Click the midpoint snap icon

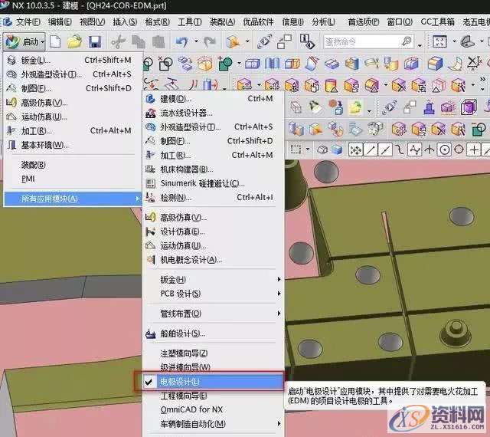[x=385, y=150]
